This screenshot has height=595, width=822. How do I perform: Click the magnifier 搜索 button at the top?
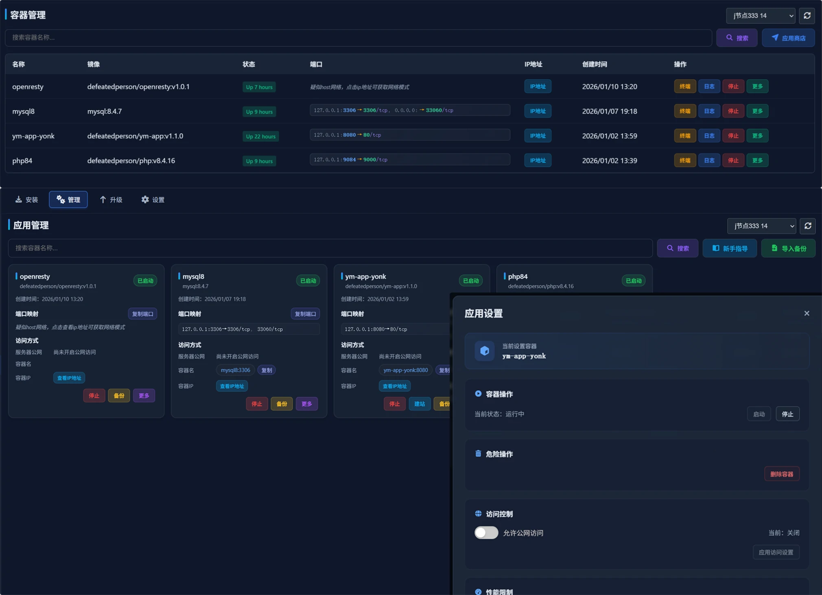coord(737,37)
